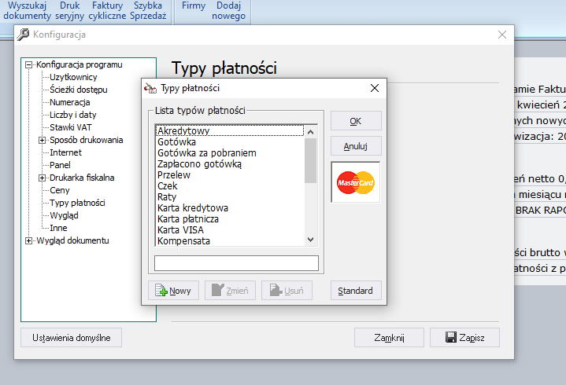The width and height of the screenshot is (566, 385).
Task: Expand the Sposób drukowania tree node
Action: [x=42, y=140]
